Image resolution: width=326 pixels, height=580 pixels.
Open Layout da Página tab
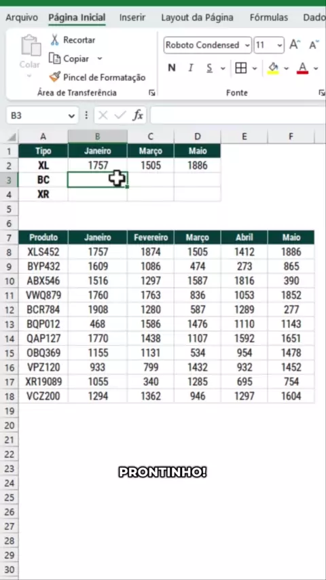coord(197,18)
